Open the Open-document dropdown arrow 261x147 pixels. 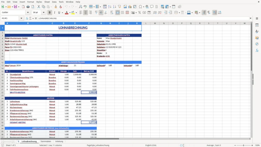[12, 7]
